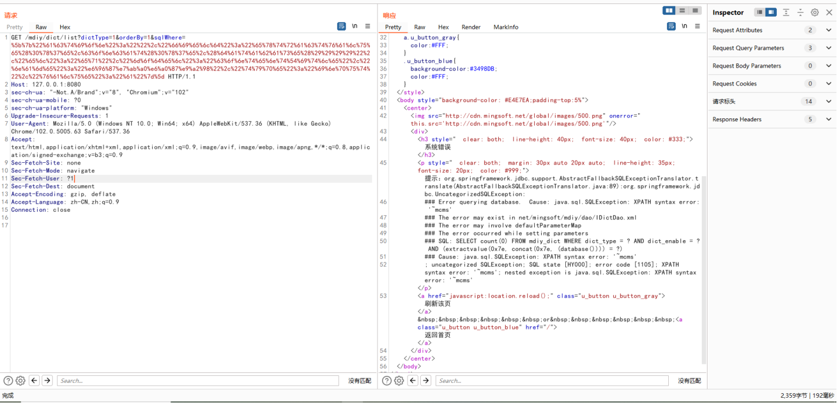Switch to combined tabbed view layout

pos(695,10)
